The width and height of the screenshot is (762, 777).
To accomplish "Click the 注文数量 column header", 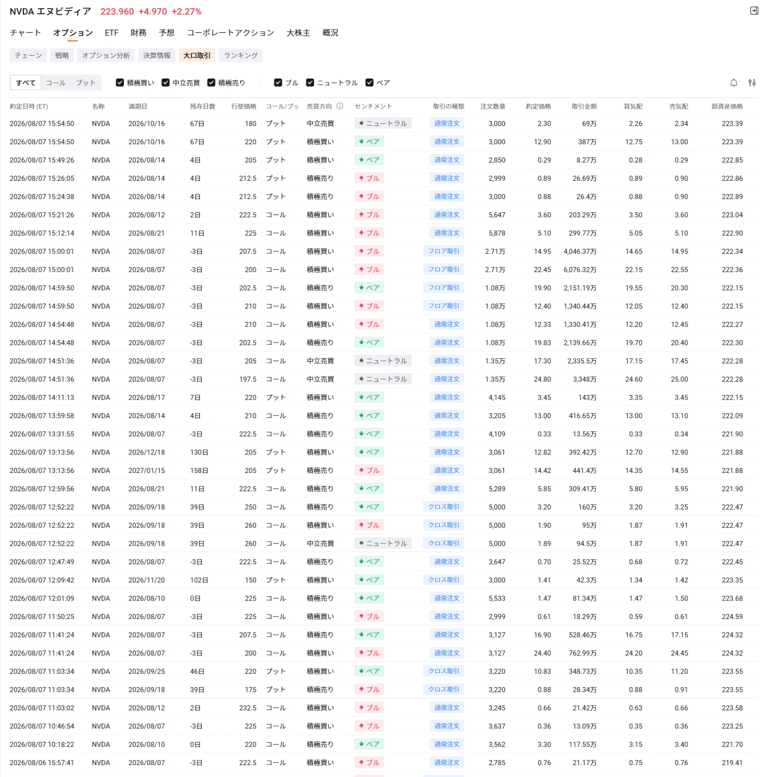I will (492, 106).
